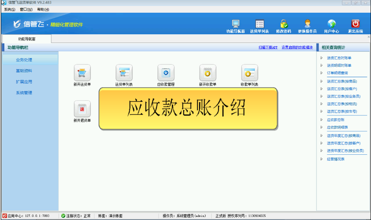
Task: Open the 系统(S) menu
Action: pyautogui.click(x=10, y=9)
